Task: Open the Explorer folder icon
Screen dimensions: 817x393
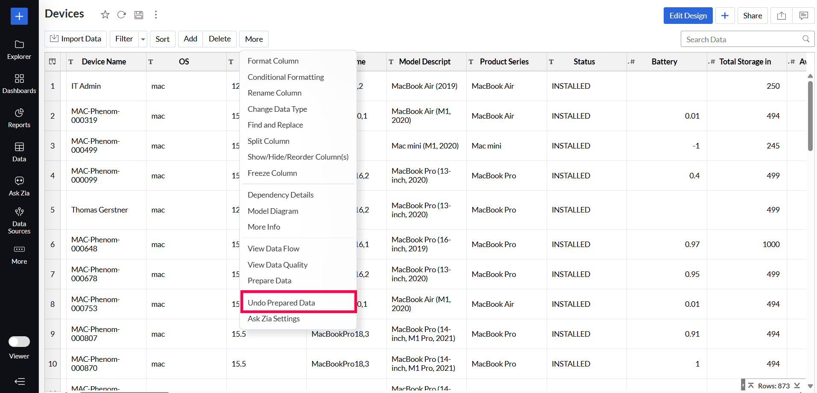Action: point(19,45)
